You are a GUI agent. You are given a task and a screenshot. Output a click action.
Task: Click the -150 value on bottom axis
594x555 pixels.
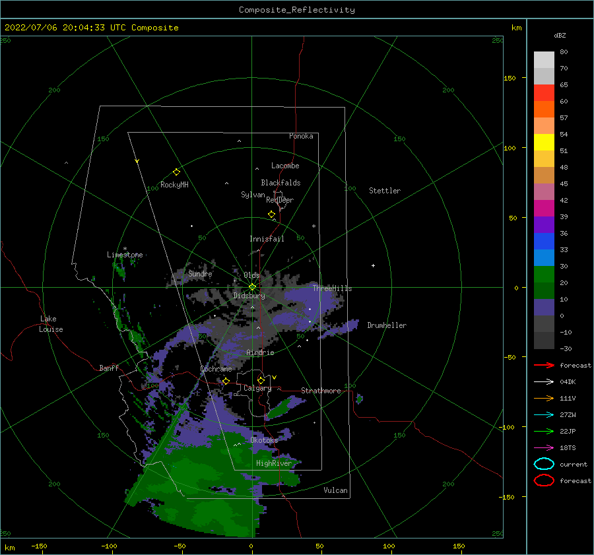39,546
